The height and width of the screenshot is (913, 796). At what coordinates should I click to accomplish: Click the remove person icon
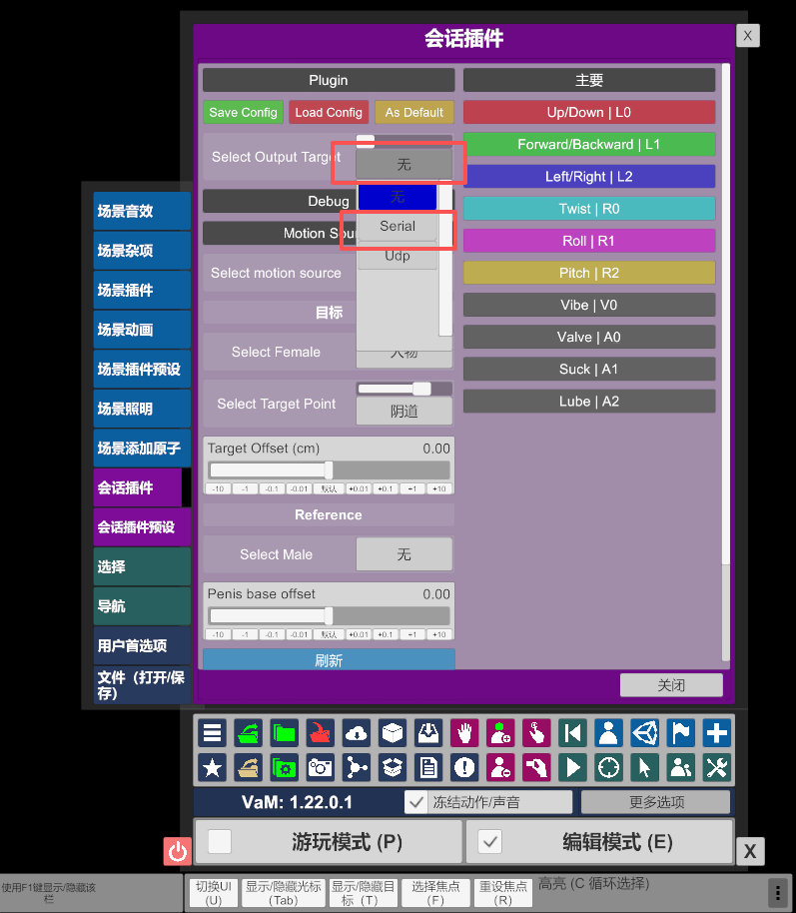[500, 767]
